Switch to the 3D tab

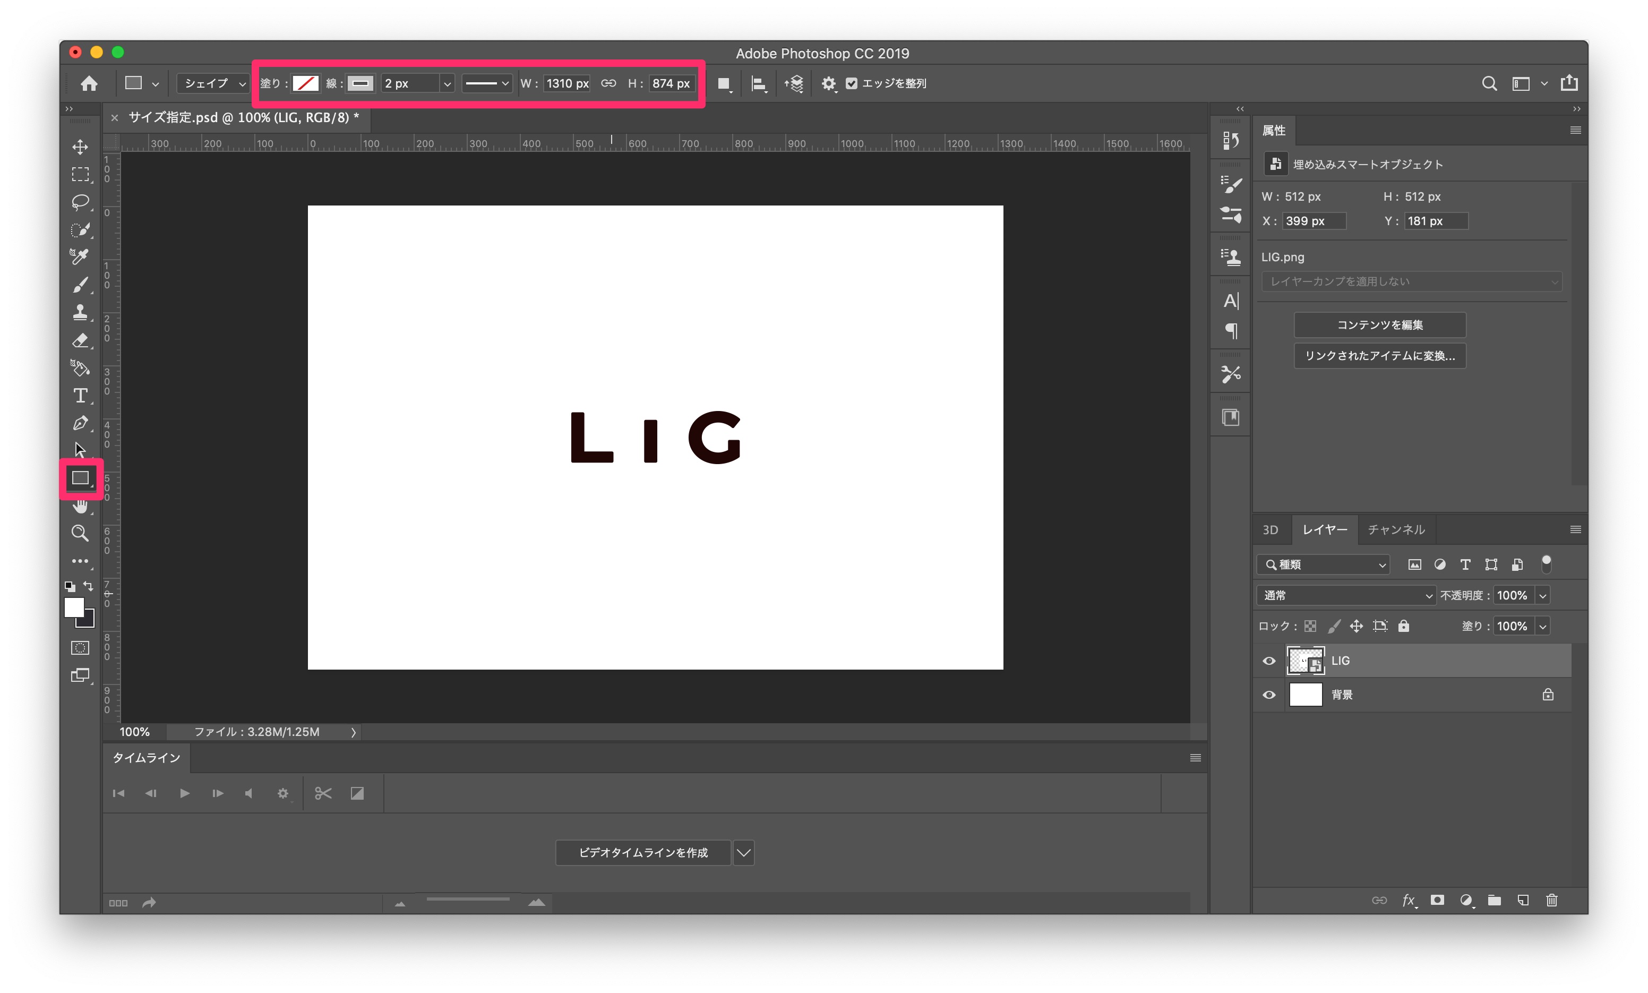click(1270, 530)
